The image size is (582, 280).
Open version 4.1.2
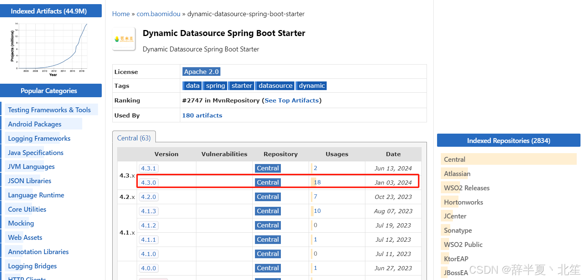[x=148, y=226]
